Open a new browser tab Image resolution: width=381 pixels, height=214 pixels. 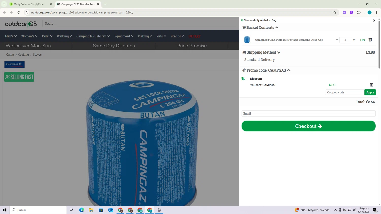[x=105, y=4]
